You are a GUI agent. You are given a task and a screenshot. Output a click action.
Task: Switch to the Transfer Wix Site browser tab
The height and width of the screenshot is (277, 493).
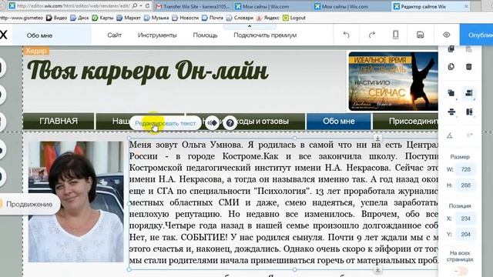193,6
